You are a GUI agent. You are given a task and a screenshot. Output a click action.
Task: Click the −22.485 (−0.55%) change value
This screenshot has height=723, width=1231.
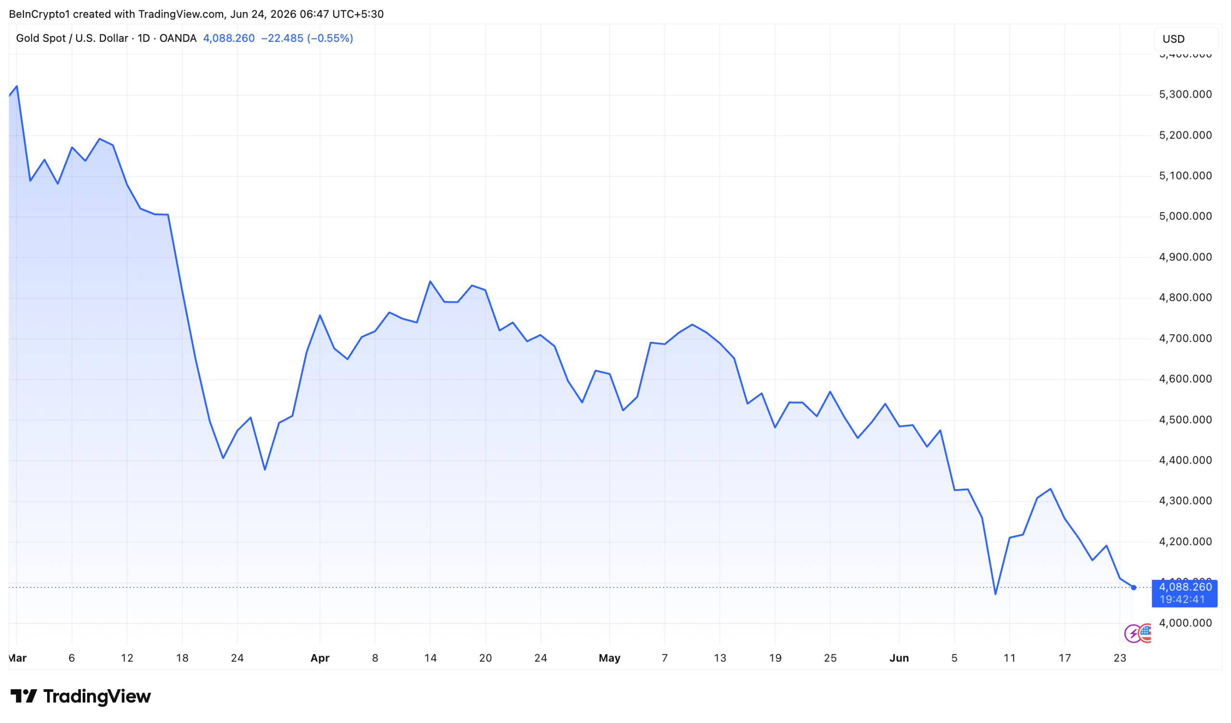pos(307,38)
